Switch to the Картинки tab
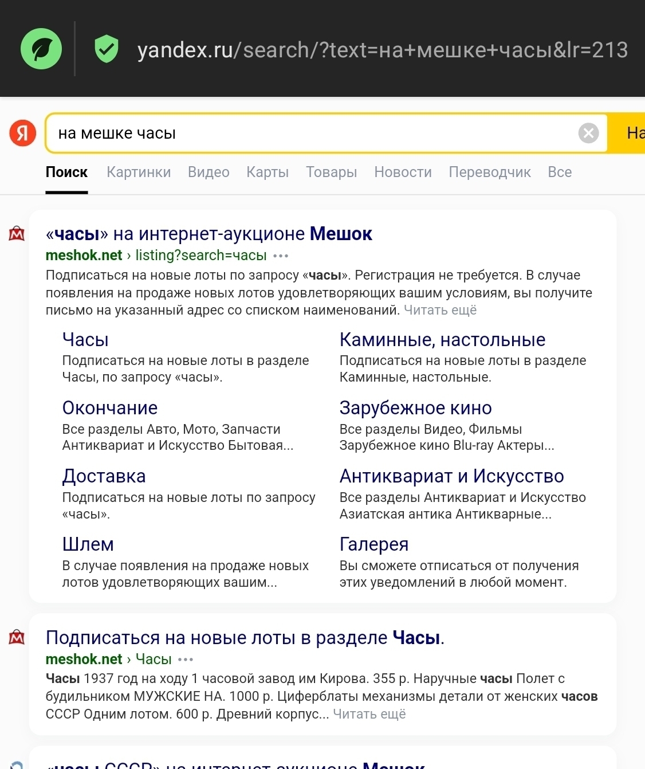The width and height of the screenshot is (645, 769). pyautogui.click(x=139, y=172)
